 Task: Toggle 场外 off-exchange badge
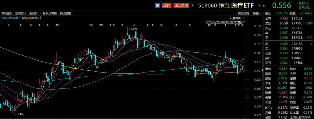click(167, 6)
